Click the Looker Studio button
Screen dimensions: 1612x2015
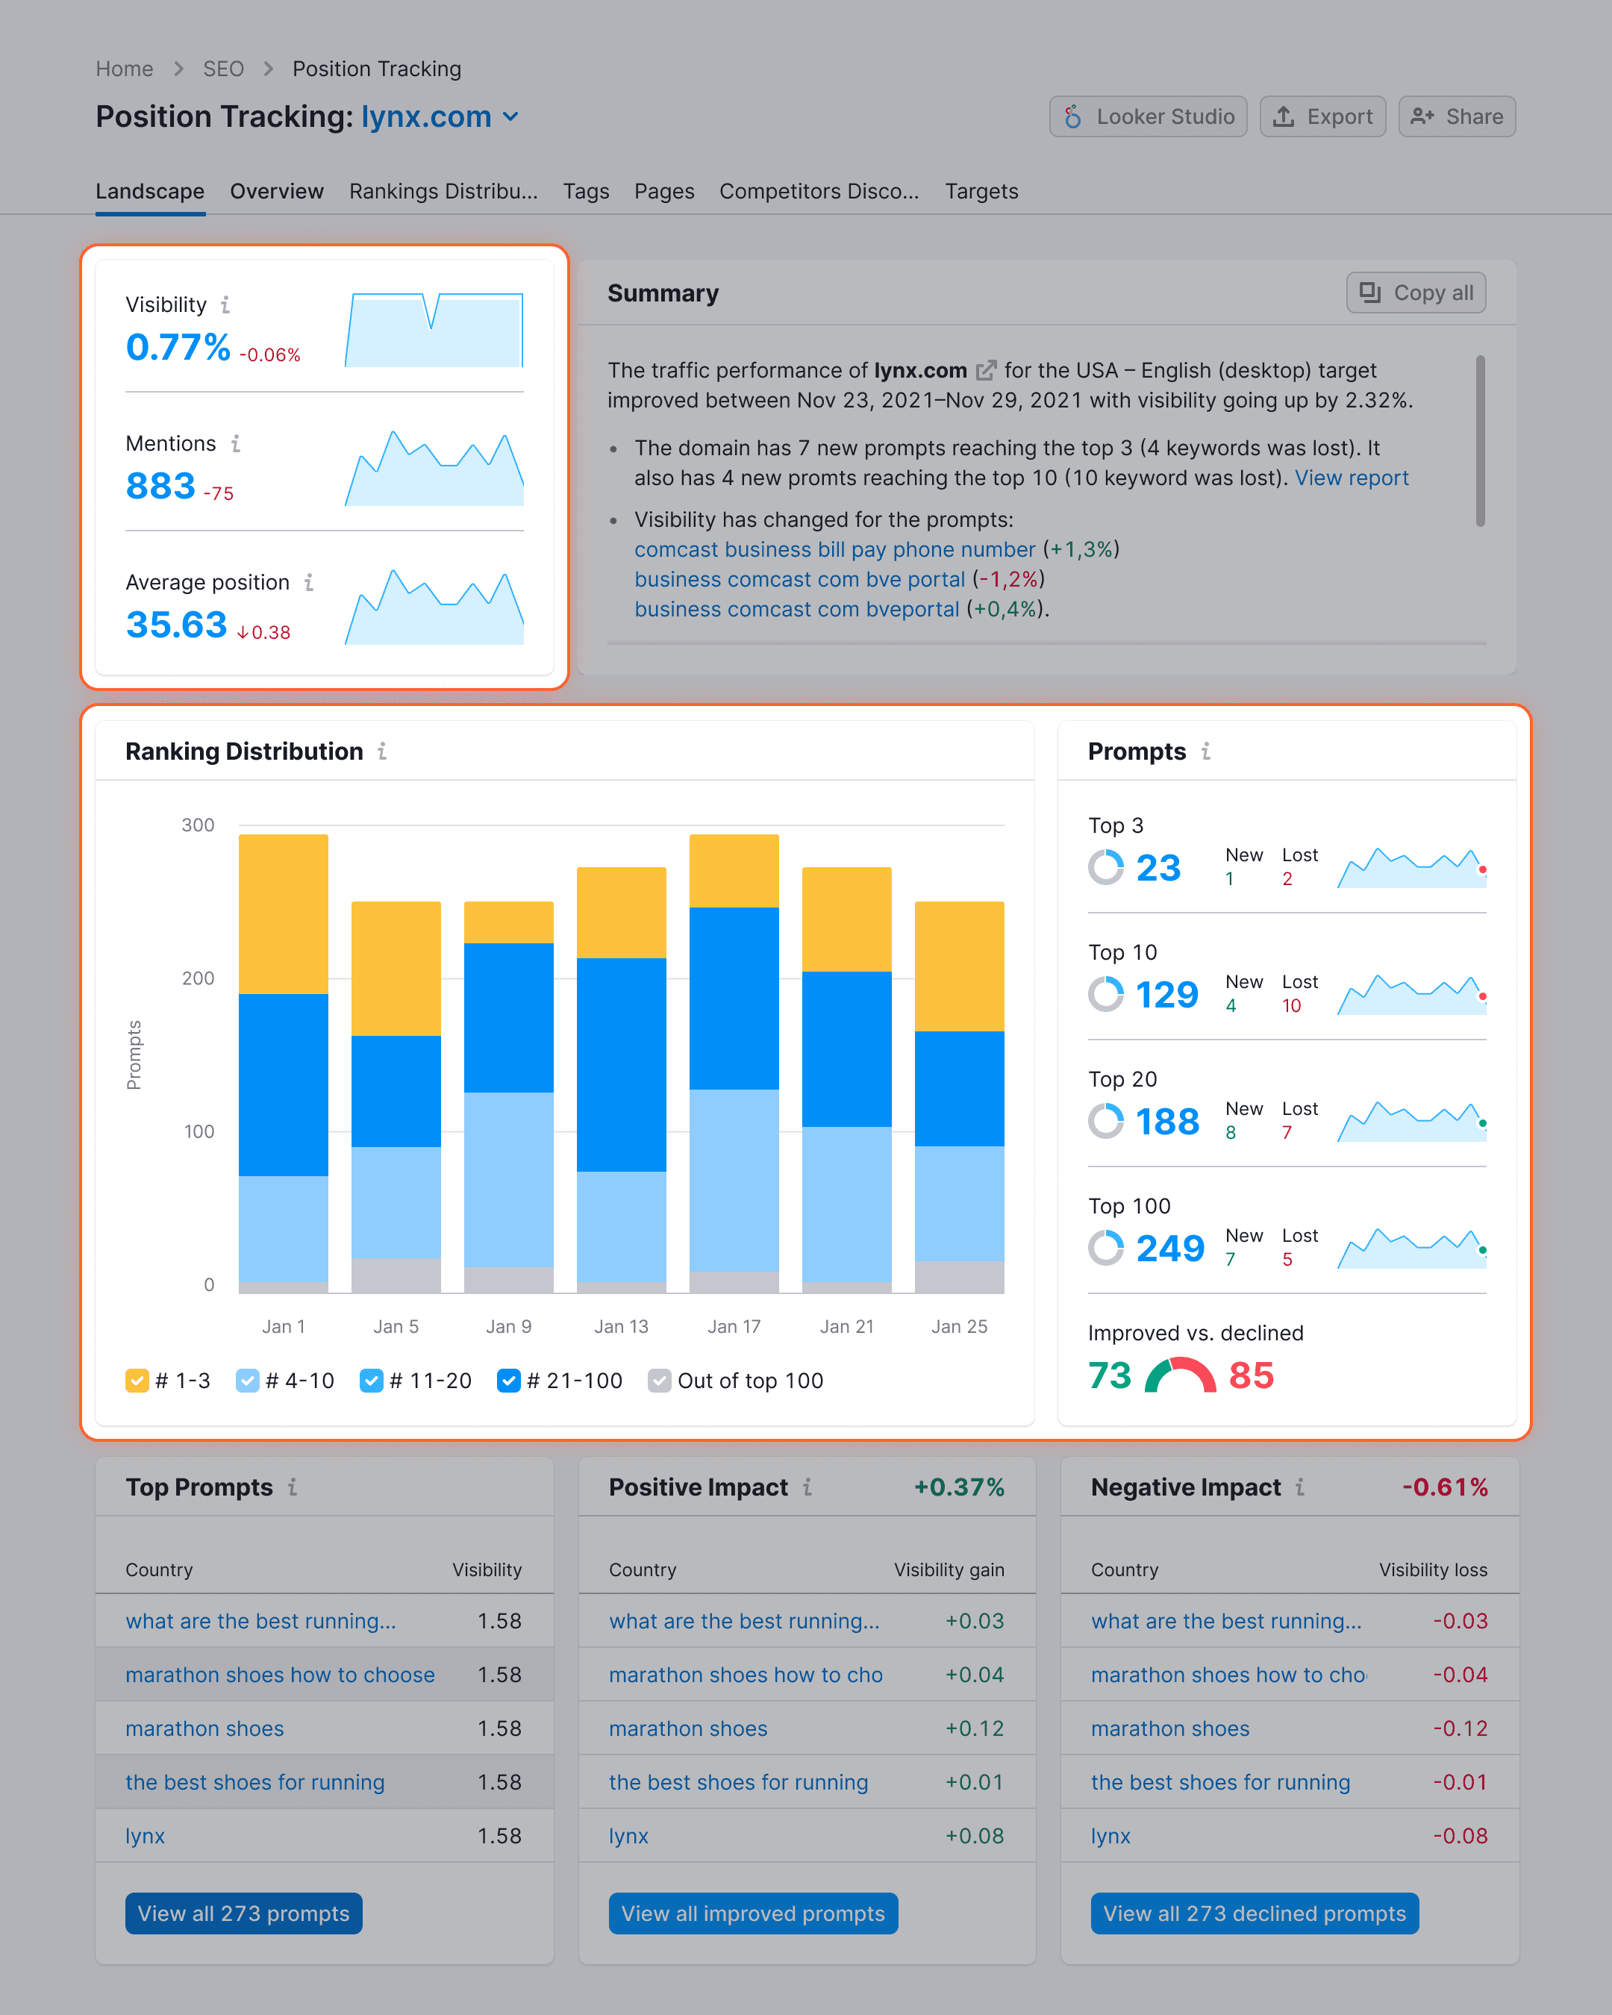[x=1148, y=117]
